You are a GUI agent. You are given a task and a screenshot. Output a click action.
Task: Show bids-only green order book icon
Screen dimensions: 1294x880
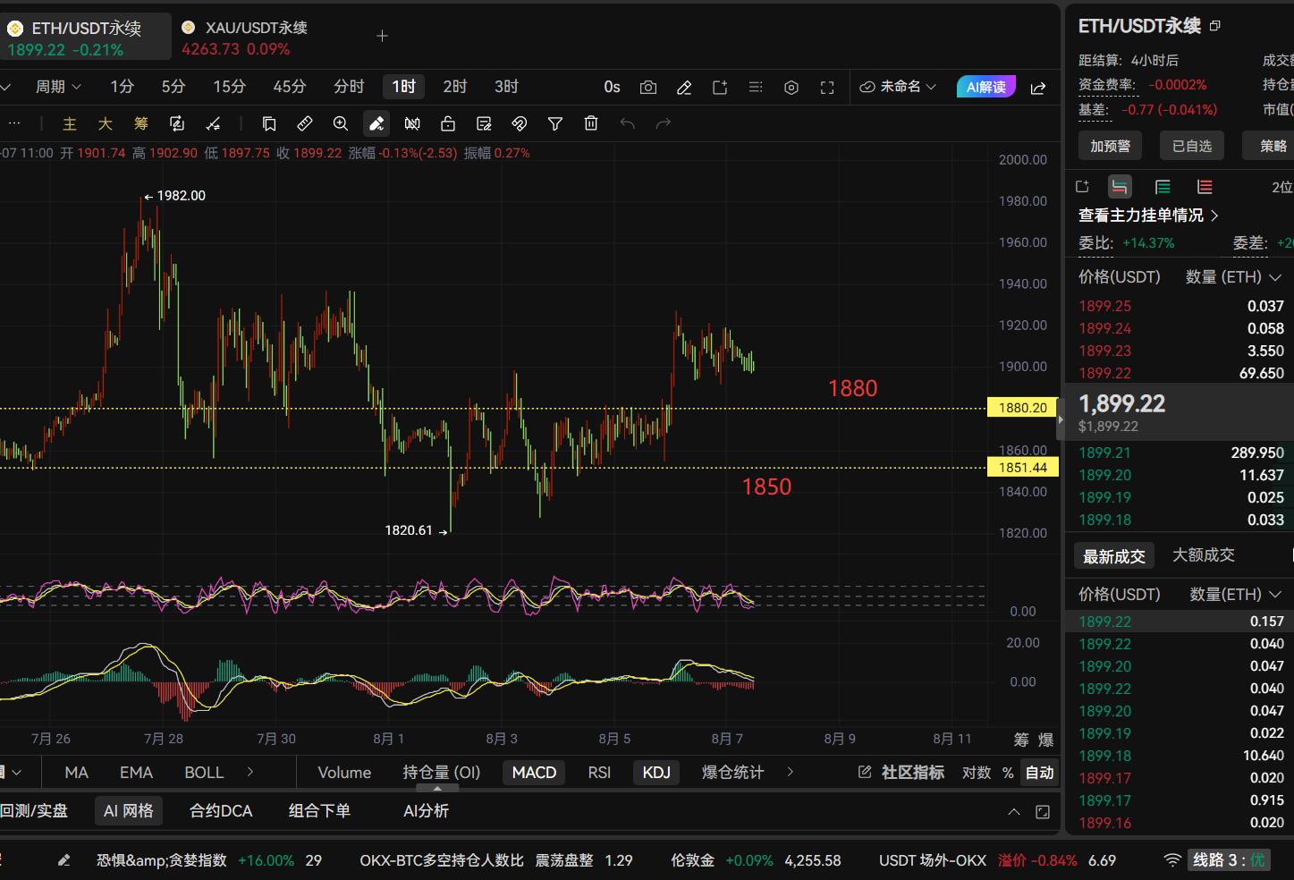click(x=1163, y=187)
